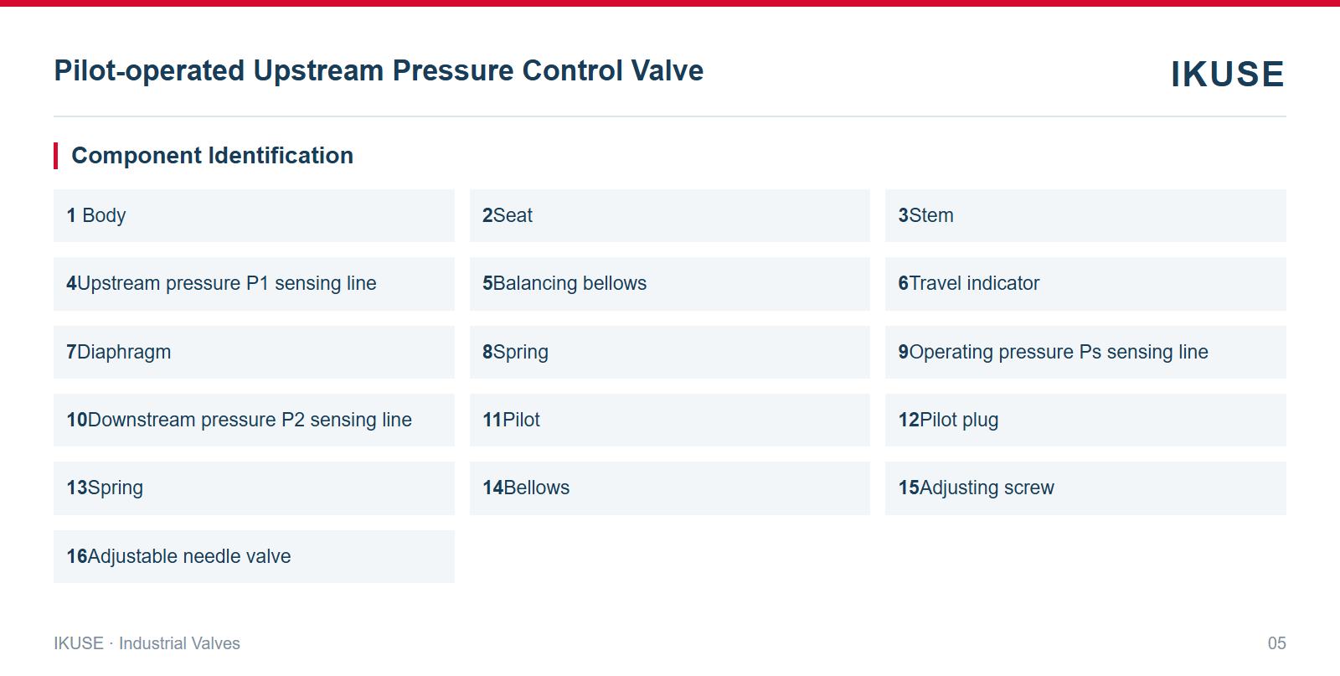
Task: Select the Balancing bellows card
Action: 670,284
